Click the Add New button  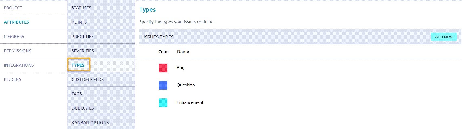tap(444, 37)
